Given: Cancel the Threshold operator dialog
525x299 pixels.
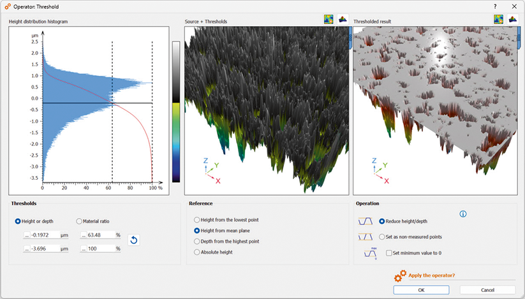Looking at the screenshot, I should point(487,289).
